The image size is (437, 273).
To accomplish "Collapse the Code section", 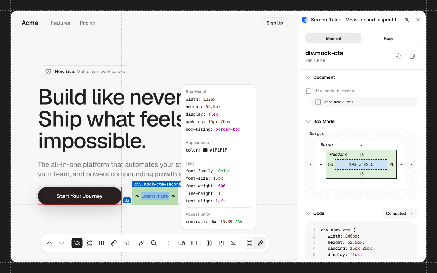I will pos(308,213).
